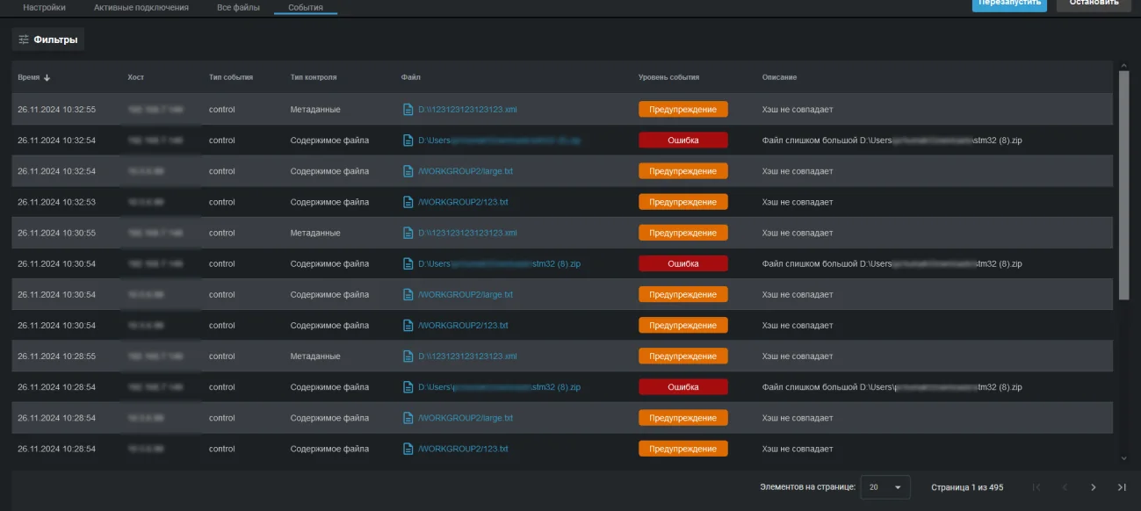This screenshot has width=1141, height=511.
Task: Switch to the Все файлы tab
Action: (238, 7)
